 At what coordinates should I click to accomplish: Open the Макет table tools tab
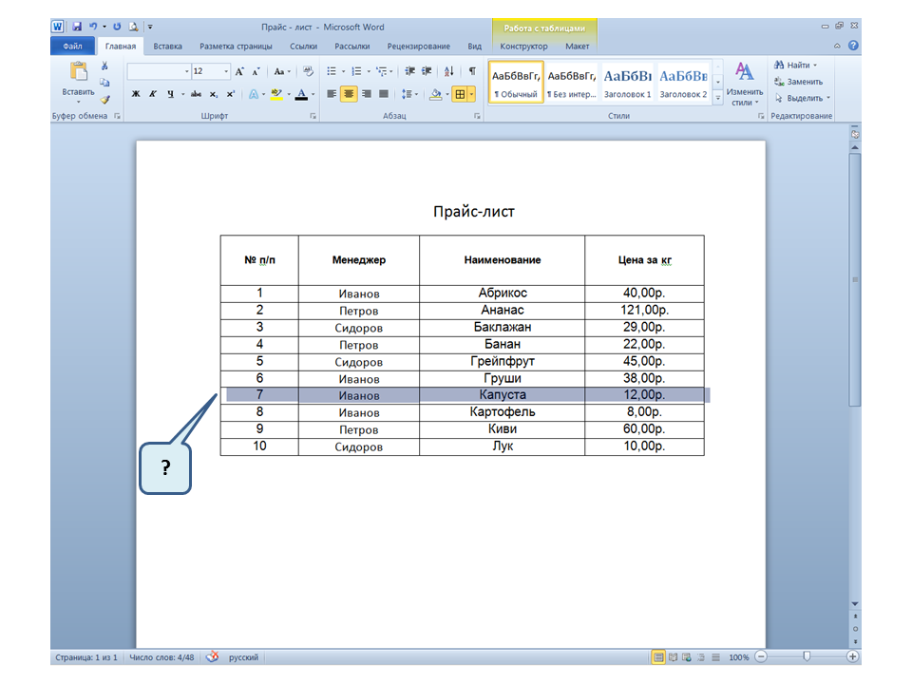pyautogui.click(x=577, y=46)
